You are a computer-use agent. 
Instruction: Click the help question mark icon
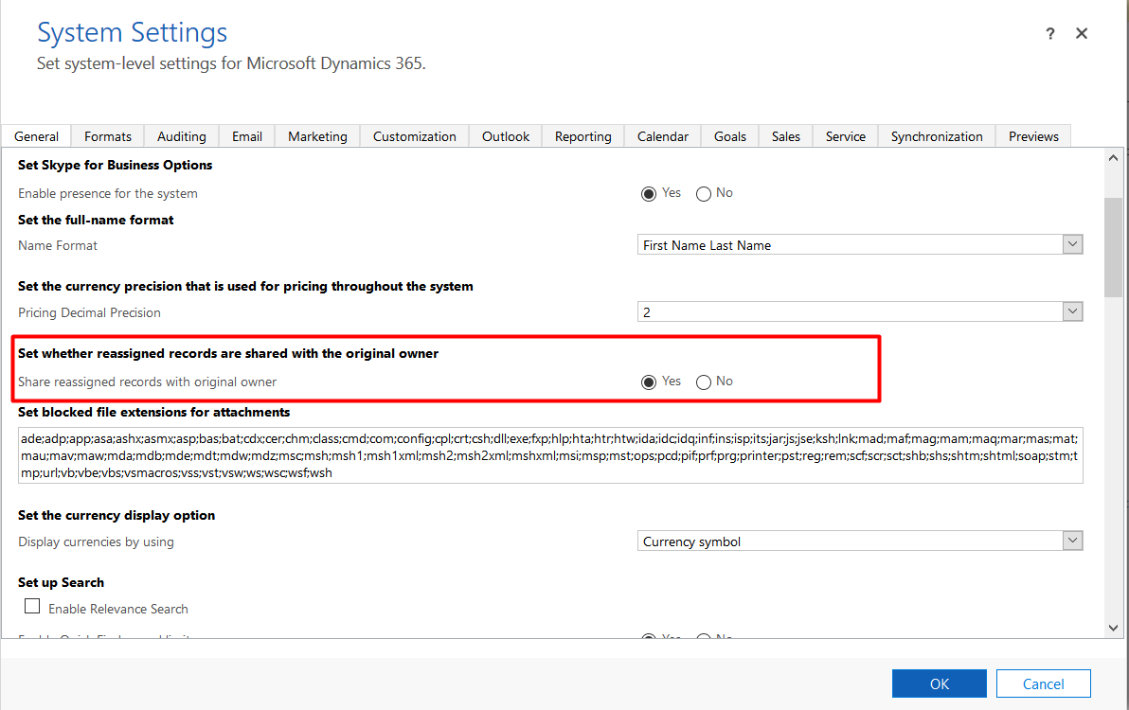pyautogui.click(x=1049, y=34)
